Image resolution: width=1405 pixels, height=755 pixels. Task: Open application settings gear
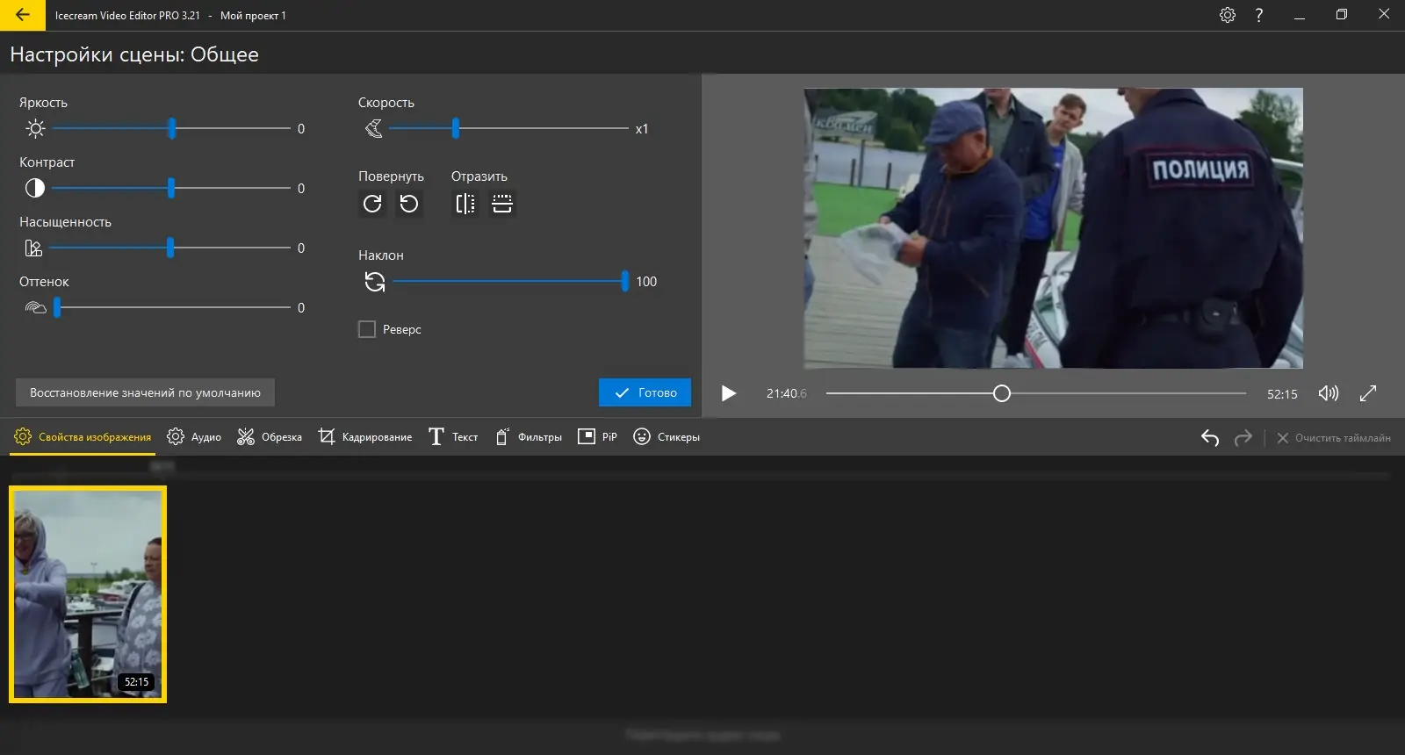pos(1228,15)
